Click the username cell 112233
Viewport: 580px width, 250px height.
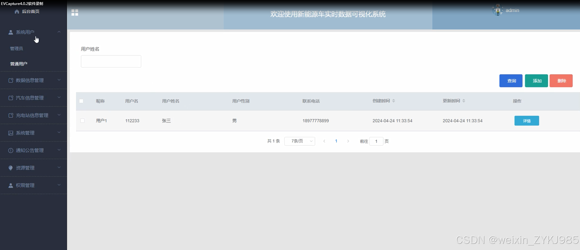pos(132,121)
